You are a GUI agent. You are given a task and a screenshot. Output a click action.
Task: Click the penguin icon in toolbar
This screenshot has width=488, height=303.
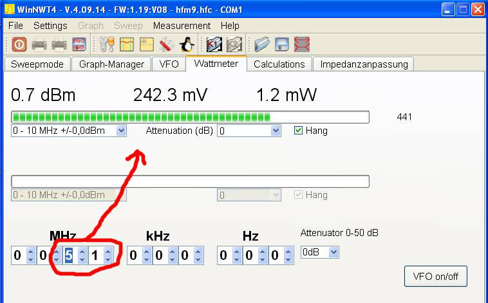[x=186, y=44]
